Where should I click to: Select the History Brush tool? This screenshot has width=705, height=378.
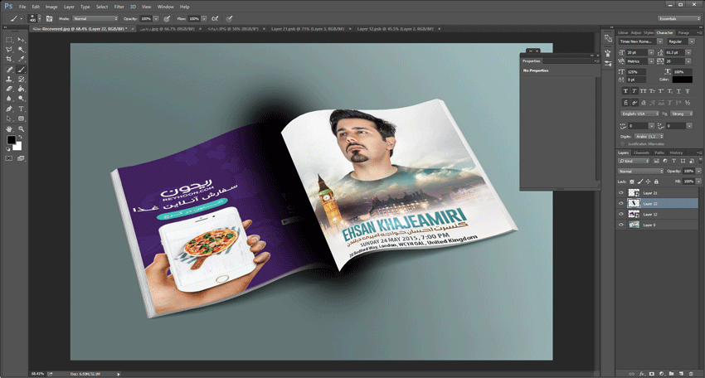pos(21,79)
